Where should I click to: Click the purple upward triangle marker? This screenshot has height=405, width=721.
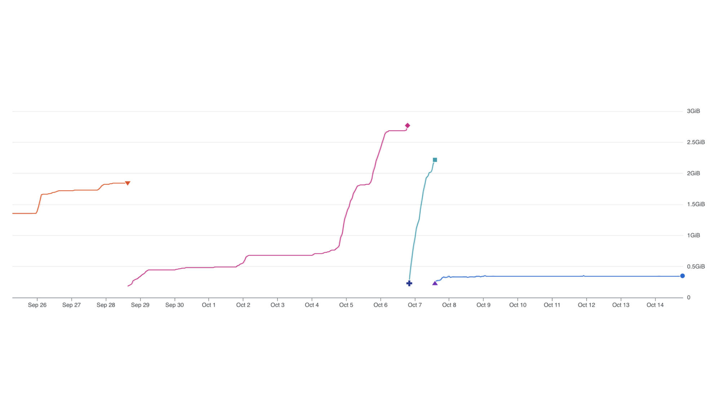tap(435, 283)
